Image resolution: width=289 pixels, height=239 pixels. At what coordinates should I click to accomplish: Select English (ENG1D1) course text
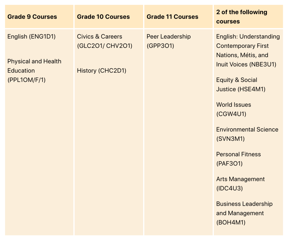32,36
